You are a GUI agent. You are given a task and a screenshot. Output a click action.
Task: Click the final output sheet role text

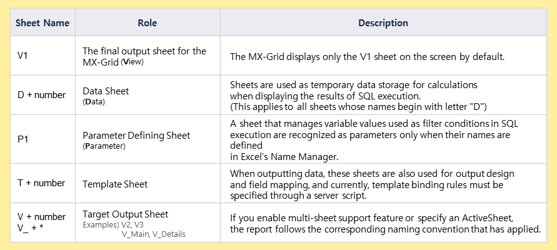click(x=144, y=51)
